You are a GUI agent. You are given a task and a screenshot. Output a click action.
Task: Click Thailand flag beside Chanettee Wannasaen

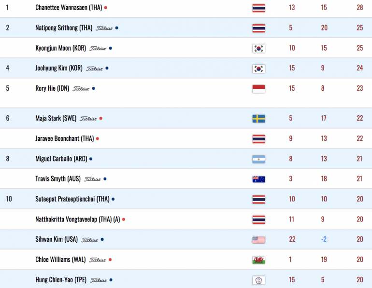258,8
